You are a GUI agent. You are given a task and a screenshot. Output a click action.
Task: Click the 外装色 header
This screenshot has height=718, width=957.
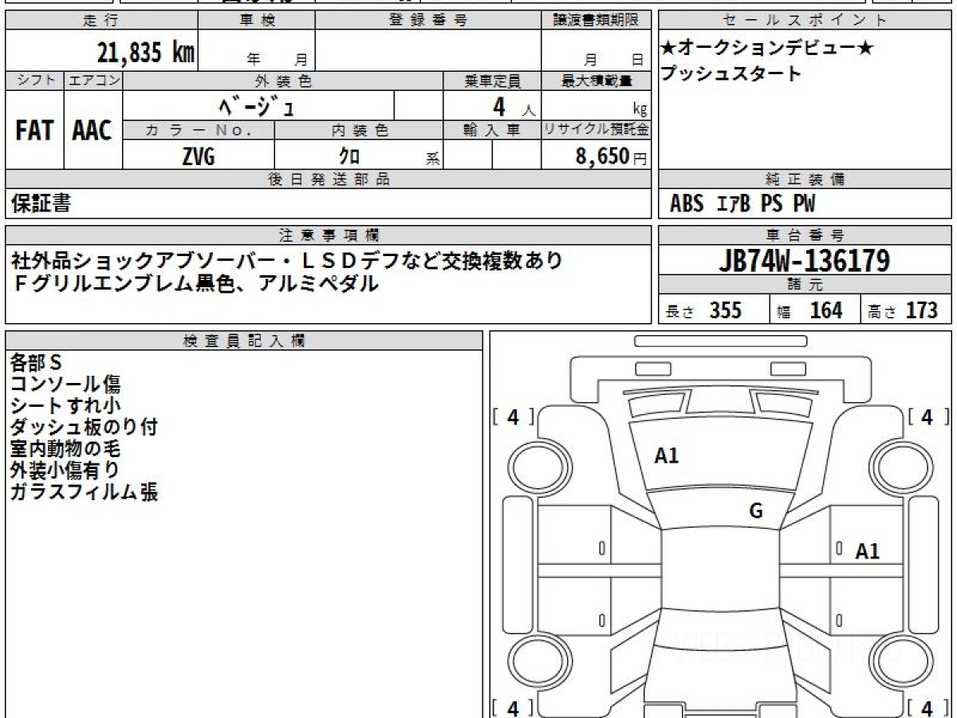click(283, 81)
